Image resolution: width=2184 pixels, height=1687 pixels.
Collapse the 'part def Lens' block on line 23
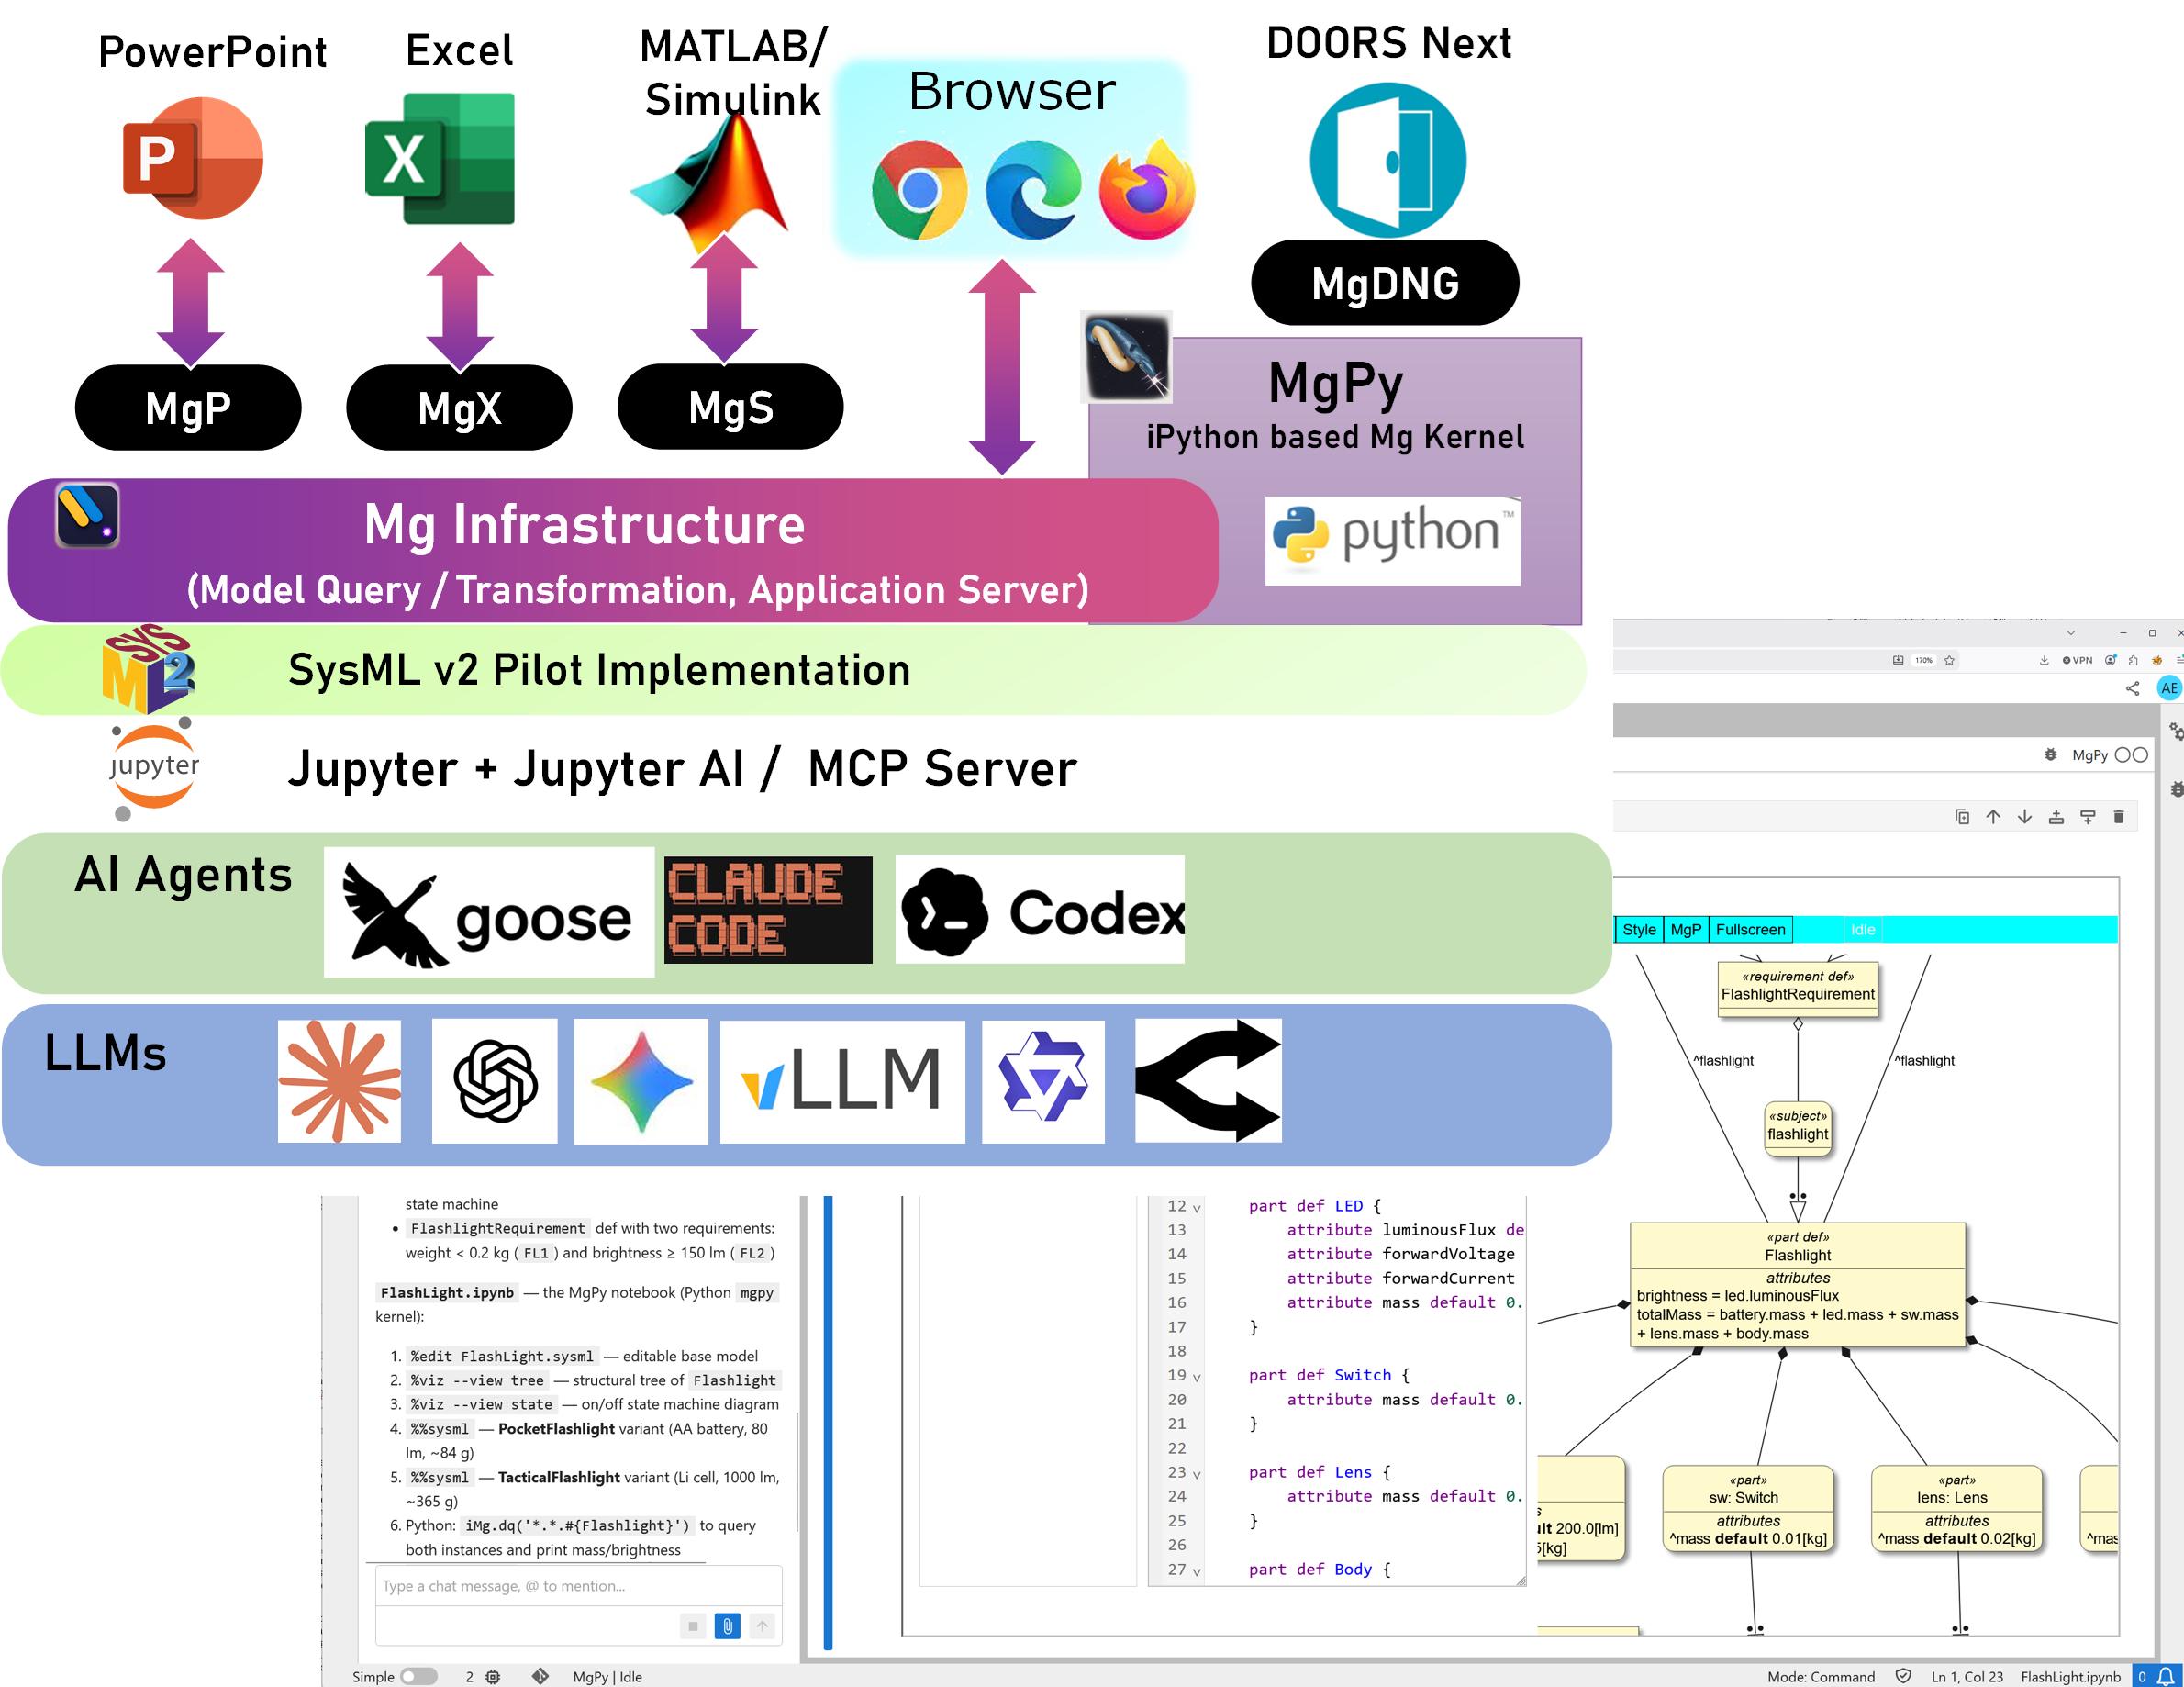coord(1197,1474)
